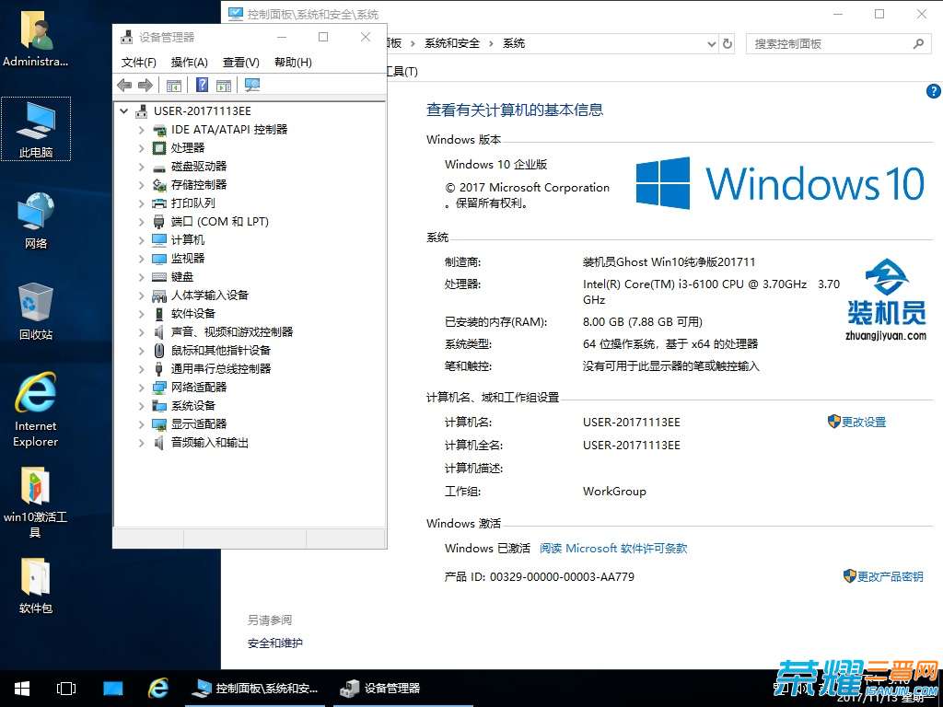Collapse the USER-20171113EE root node

pos(124,111)
